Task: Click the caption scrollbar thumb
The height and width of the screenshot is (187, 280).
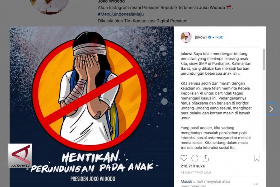Action: [264, 59]
